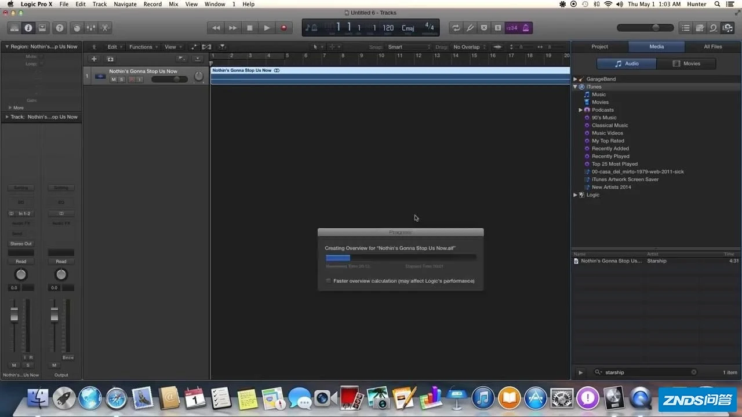Toggle the Inspector info button
This screenshot has height=417, width=742.
(x=28, y=28)
